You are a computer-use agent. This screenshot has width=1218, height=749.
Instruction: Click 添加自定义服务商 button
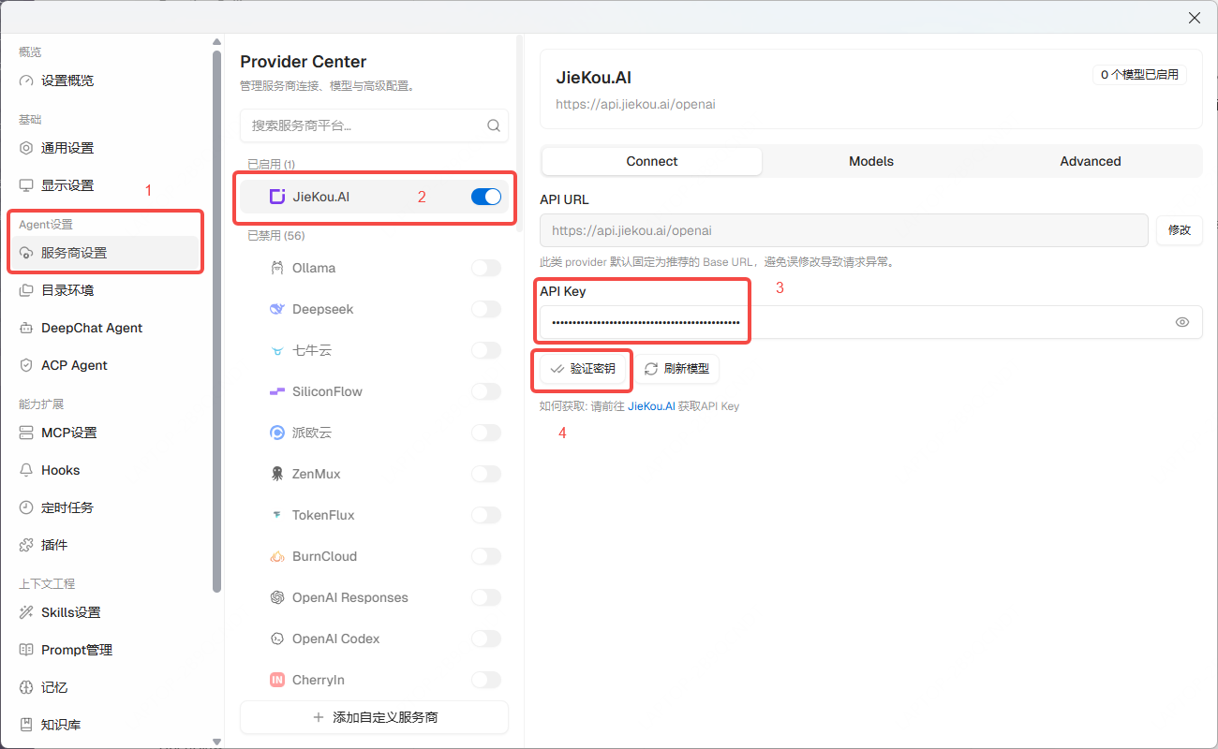tap(375, 717)
